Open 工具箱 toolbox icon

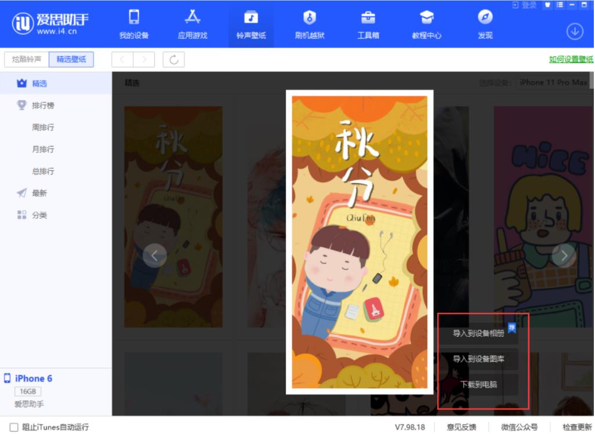click(368, 17)
